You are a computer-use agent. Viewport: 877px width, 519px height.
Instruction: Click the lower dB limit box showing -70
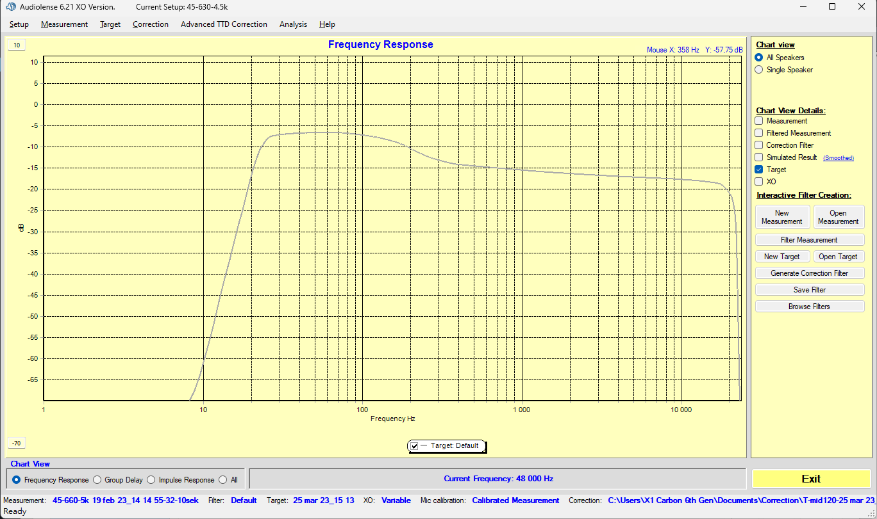[x=17, y=443]
